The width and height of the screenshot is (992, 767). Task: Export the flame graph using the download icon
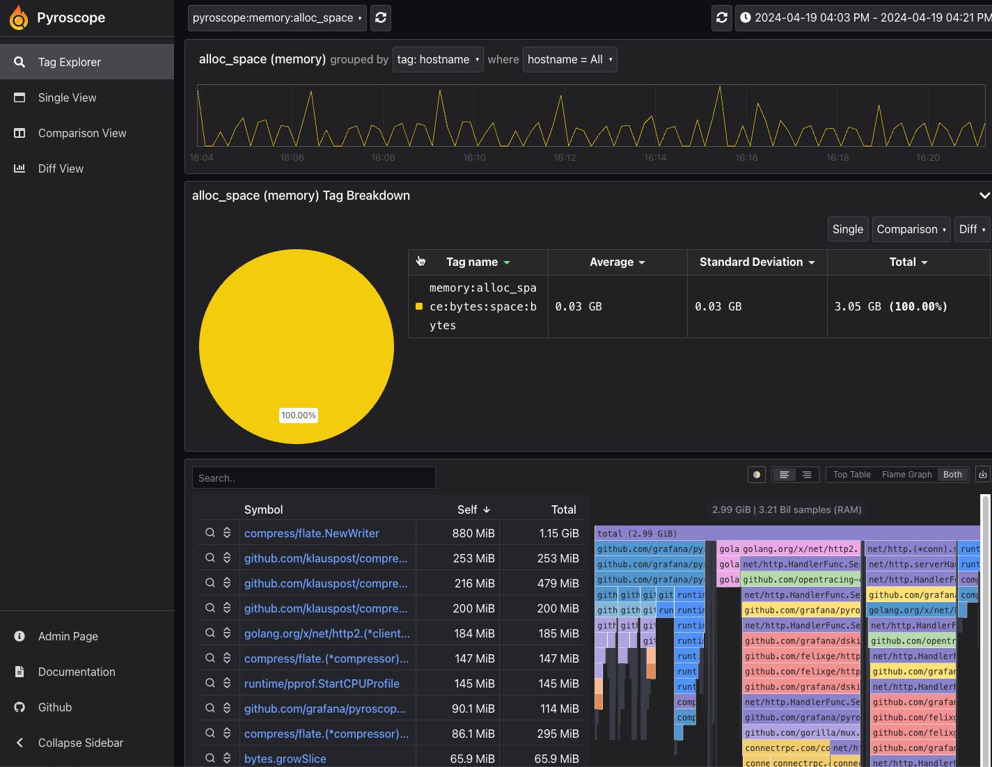tap(983, 474)
